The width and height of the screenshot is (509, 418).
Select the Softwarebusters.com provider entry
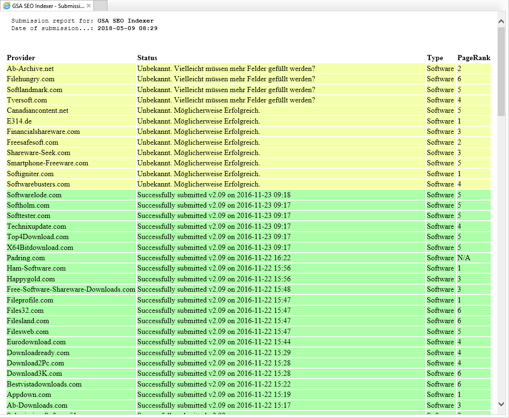tap(38, 184)
